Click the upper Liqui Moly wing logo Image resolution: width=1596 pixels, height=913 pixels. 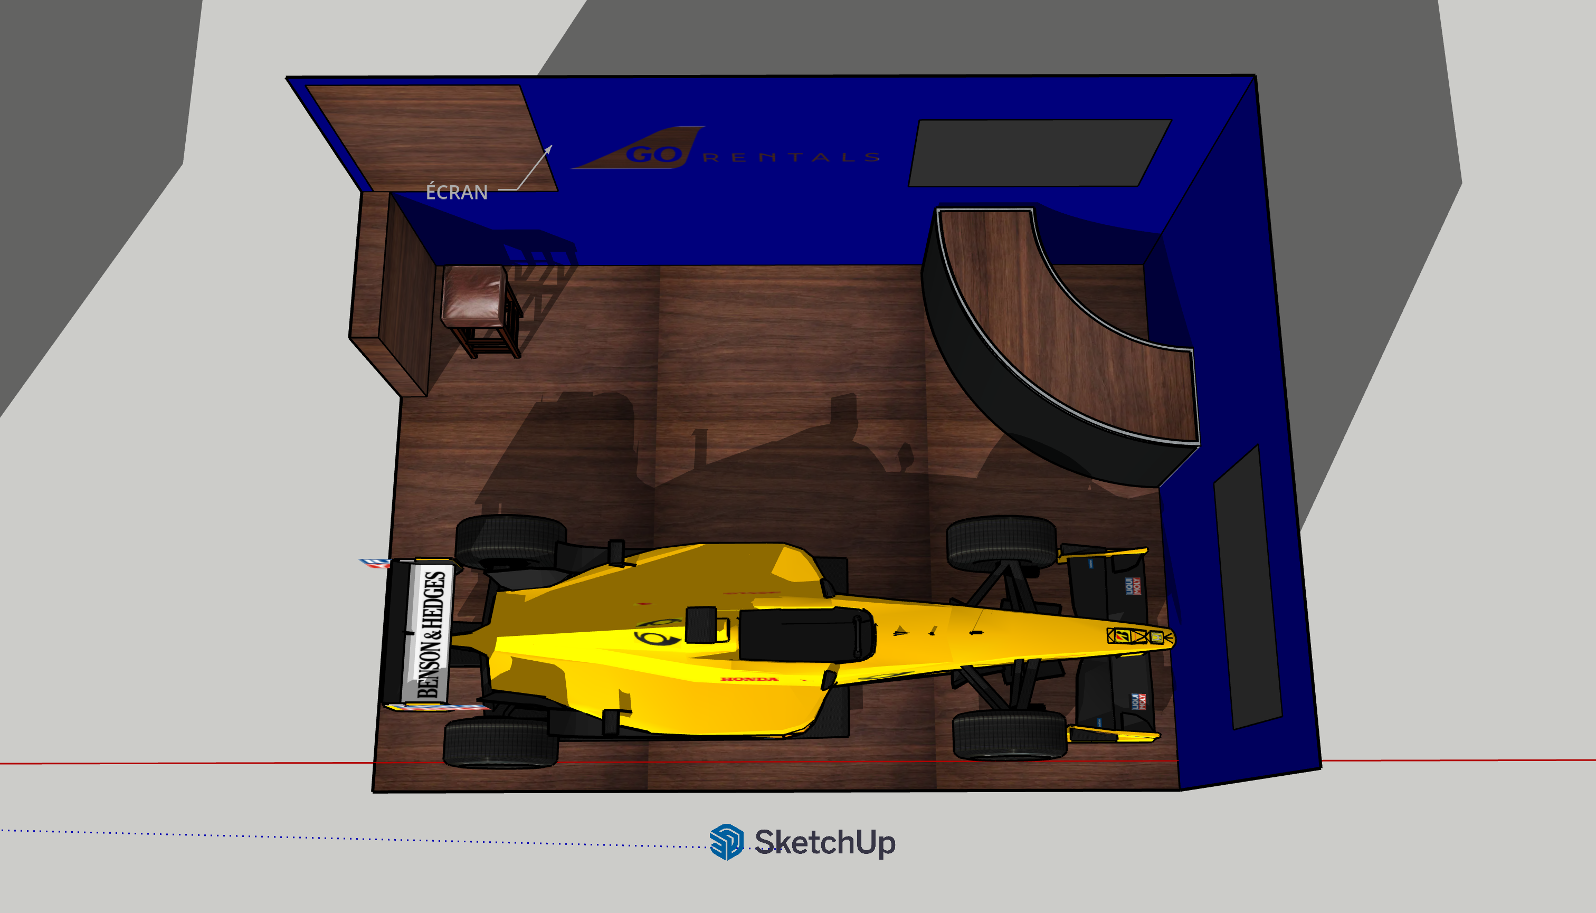(1133, 586)
